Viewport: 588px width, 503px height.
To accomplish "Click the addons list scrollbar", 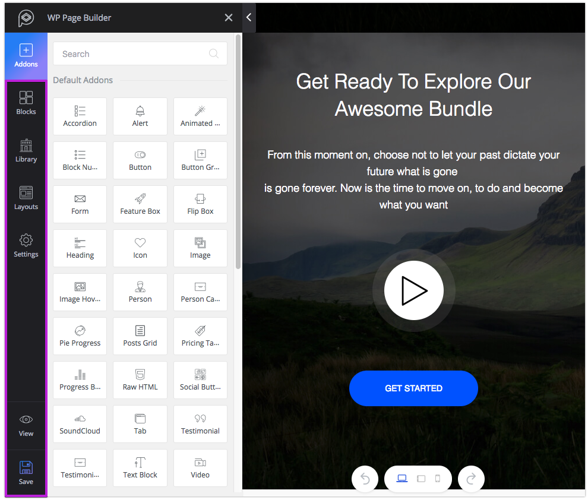I will point(238,152).
